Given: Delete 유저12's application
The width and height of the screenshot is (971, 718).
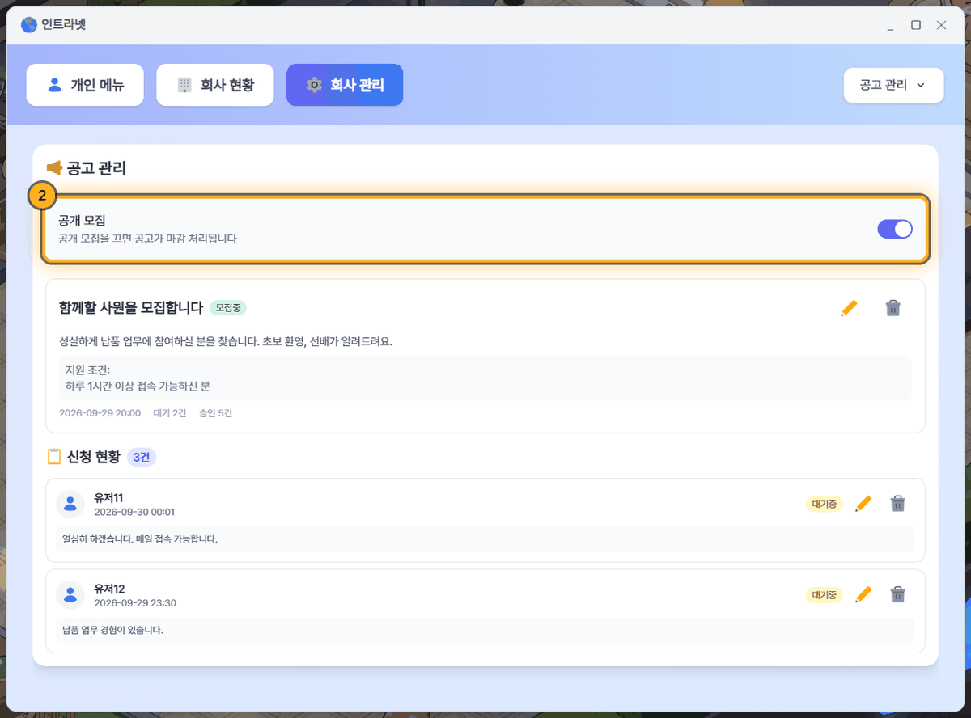Looking at the screenshot, I should pyautogui.click(x=897, y=595).
